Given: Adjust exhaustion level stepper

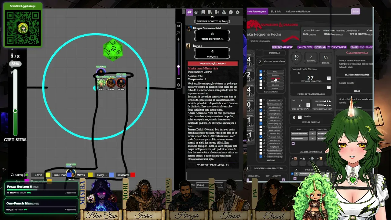Looking at the screenshot, I should 300,117.
